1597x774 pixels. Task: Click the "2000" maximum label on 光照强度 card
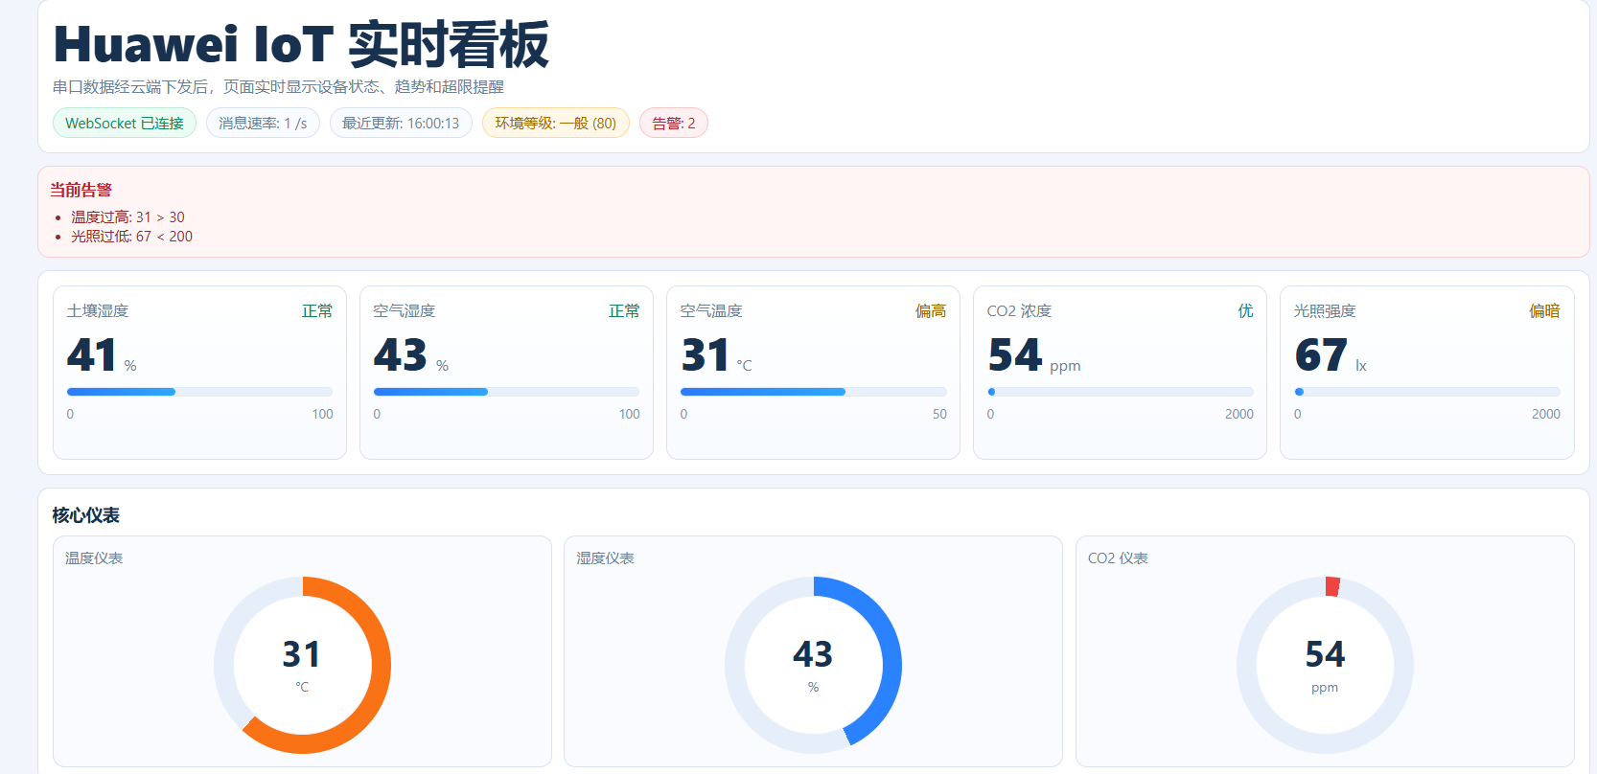tap(1546, 414)
